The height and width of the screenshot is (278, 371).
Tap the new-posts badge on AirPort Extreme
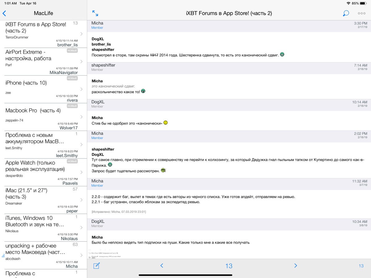tap(72, 51)
